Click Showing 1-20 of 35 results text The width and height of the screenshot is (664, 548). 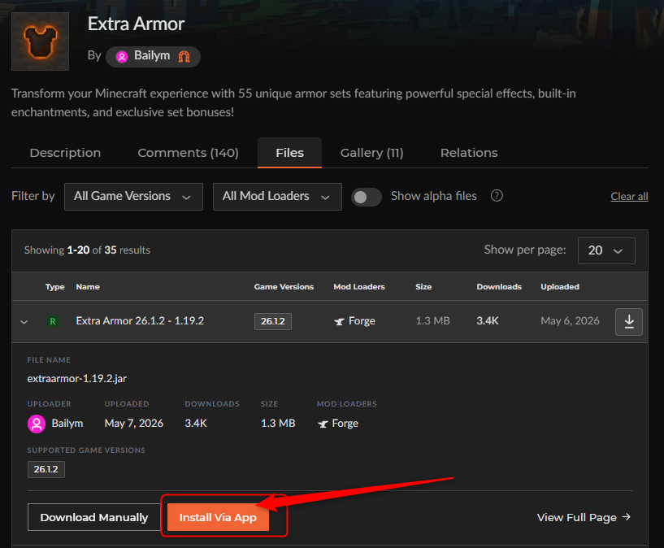[87, 250]
